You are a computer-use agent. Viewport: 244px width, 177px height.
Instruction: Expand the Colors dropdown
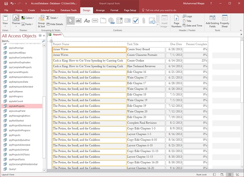pyautogui.click(x=28, y=18)
